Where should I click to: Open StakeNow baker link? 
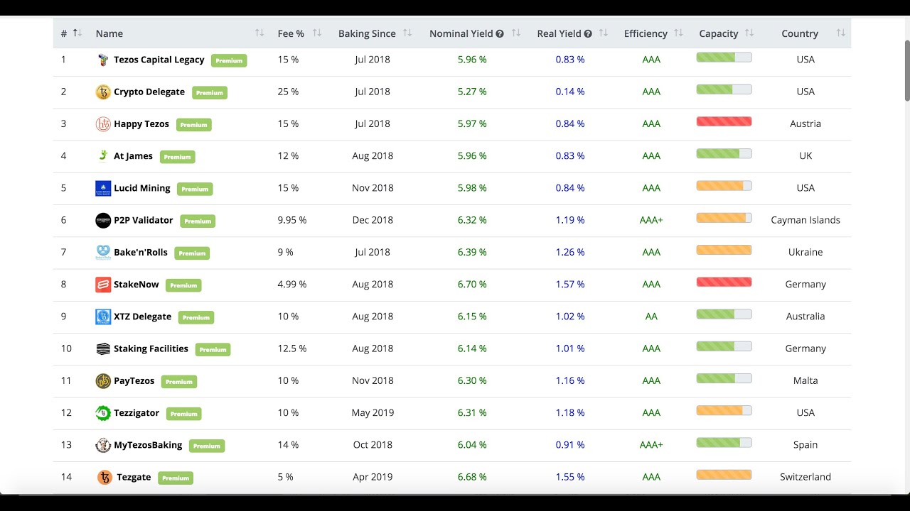click(x=136, y=285)
